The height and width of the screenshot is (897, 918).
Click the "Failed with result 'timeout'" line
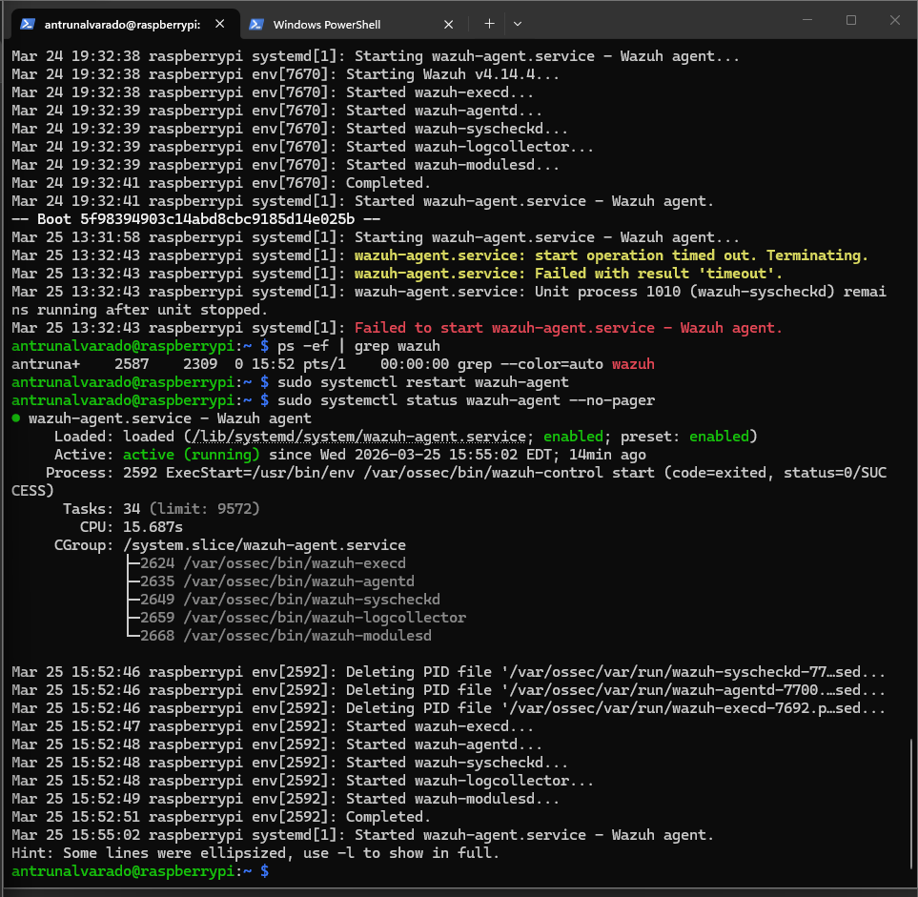pyautogui.click(x=658, y=274)
